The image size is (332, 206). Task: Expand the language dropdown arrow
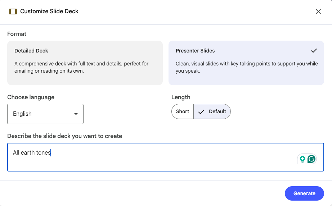click(76, 114)
